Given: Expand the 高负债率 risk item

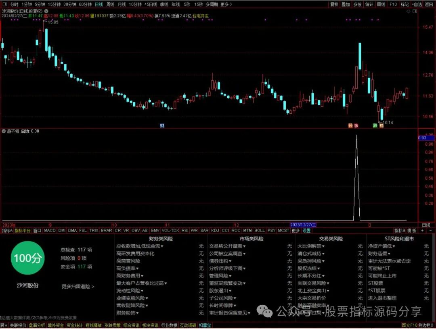Looking at the screenshot, I should click(127, 268).
